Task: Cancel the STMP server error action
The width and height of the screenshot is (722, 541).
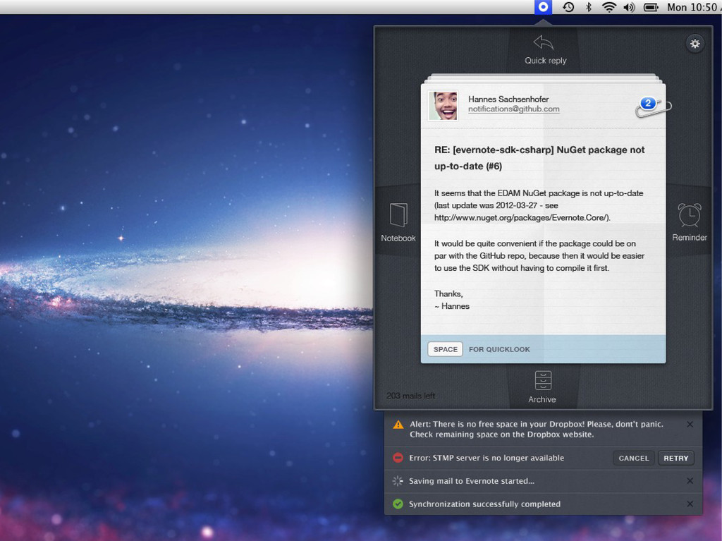Action: coord(634,458)
